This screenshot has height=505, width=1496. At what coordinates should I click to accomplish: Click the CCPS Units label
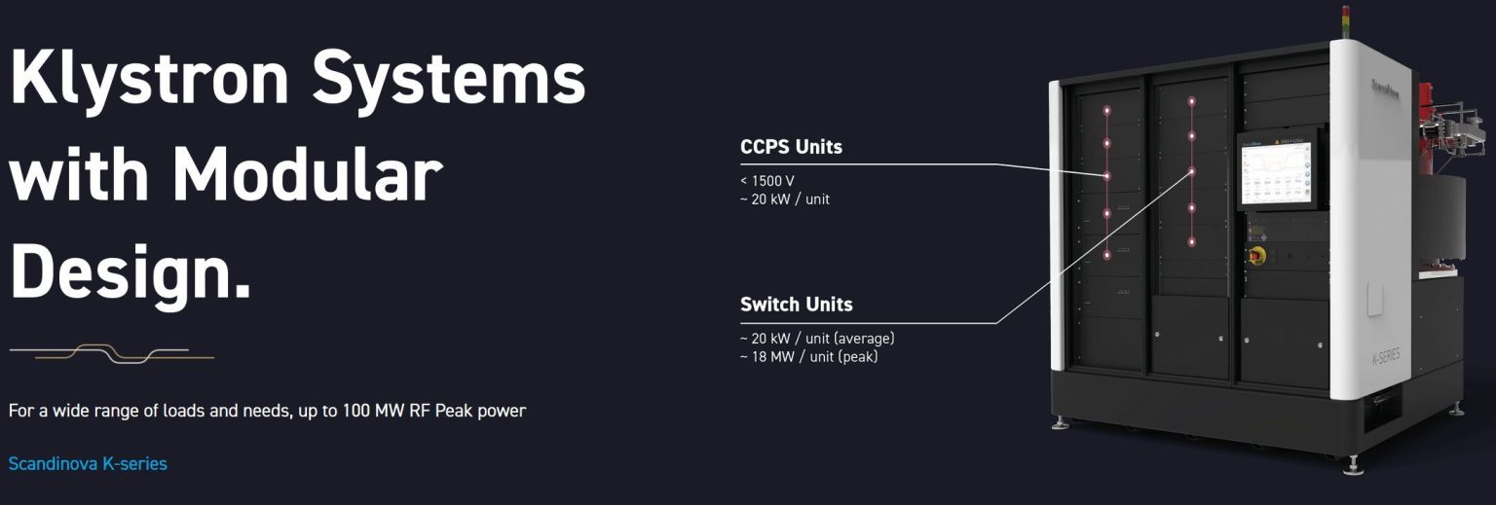(791, 147)
